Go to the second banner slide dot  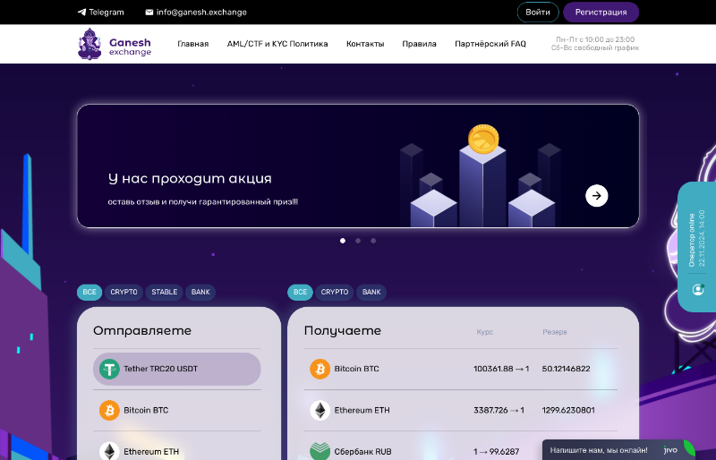[x=358, y=241]
